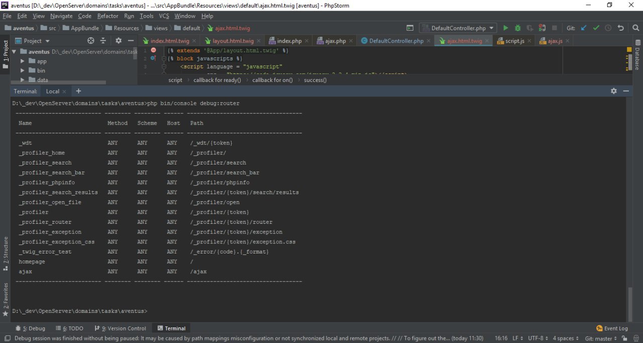Collapse the aventus root folder arrow
The height and width of the screenshot is (343, 643).
pyautogui.click(x=14, y=51)
